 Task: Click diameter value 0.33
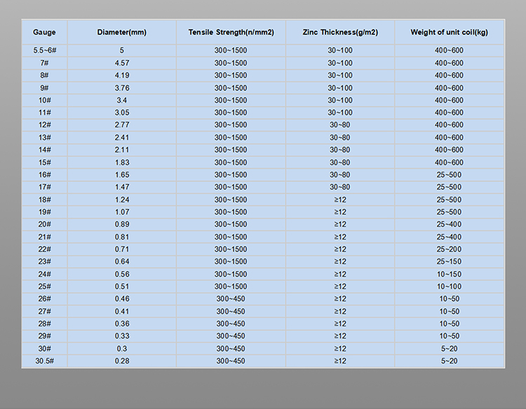[122, 336]
